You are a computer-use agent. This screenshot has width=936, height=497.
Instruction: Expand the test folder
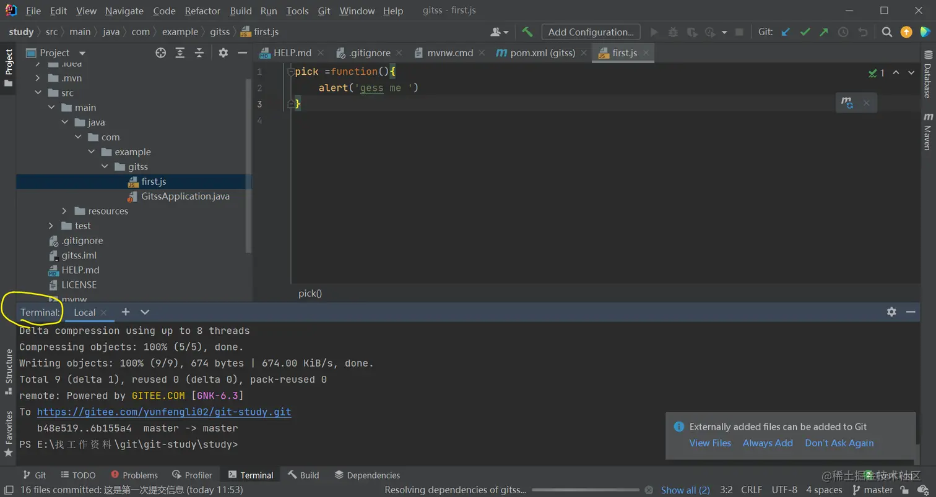51,226
